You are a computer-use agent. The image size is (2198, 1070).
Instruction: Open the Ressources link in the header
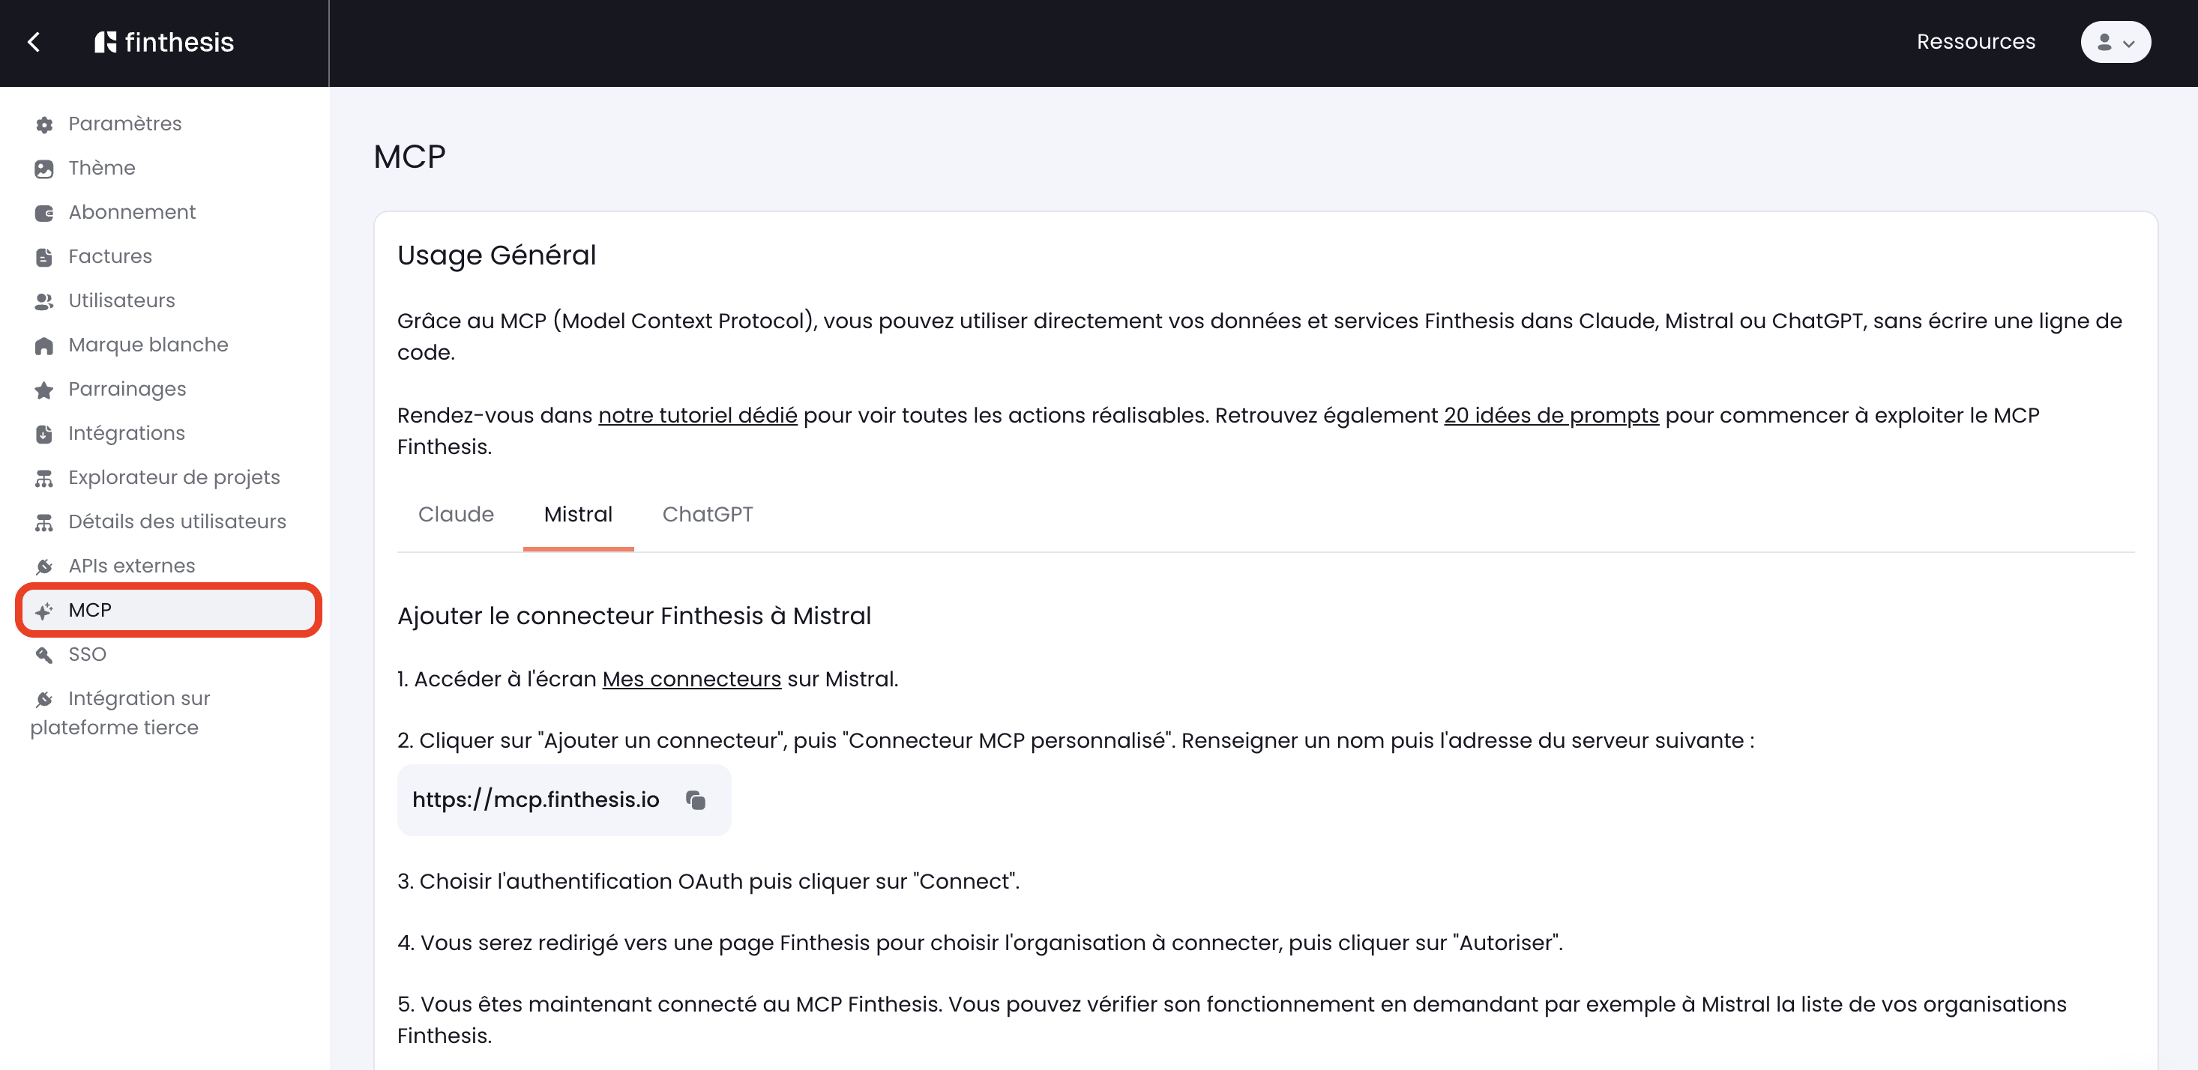click(x=1975, y=42)
